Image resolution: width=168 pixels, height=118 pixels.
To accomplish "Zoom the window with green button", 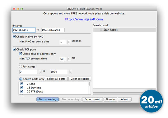I will [x=22, y=9].
